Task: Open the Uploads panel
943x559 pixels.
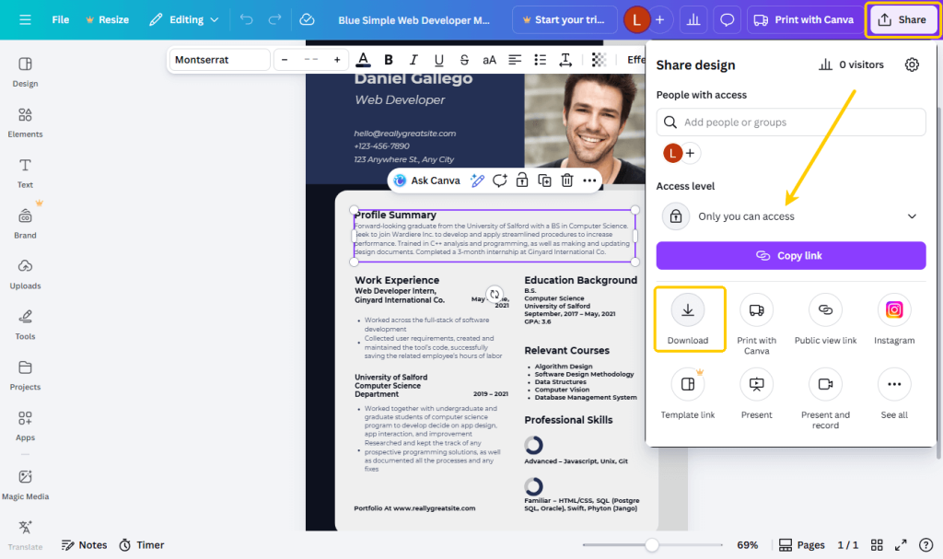Action: click(x=25, y=276)
